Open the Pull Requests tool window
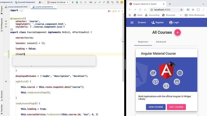This screenshot has height=116, width=207. pyautogui.click(x=2, y=25)
